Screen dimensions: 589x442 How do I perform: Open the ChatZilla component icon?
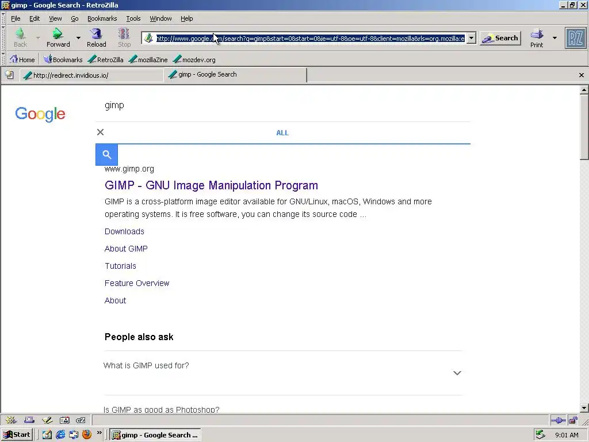[x=81, y=420]
